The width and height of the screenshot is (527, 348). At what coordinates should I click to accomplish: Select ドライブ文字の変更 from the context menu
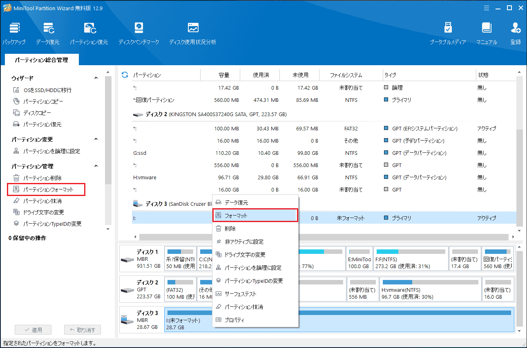point(255,255)
